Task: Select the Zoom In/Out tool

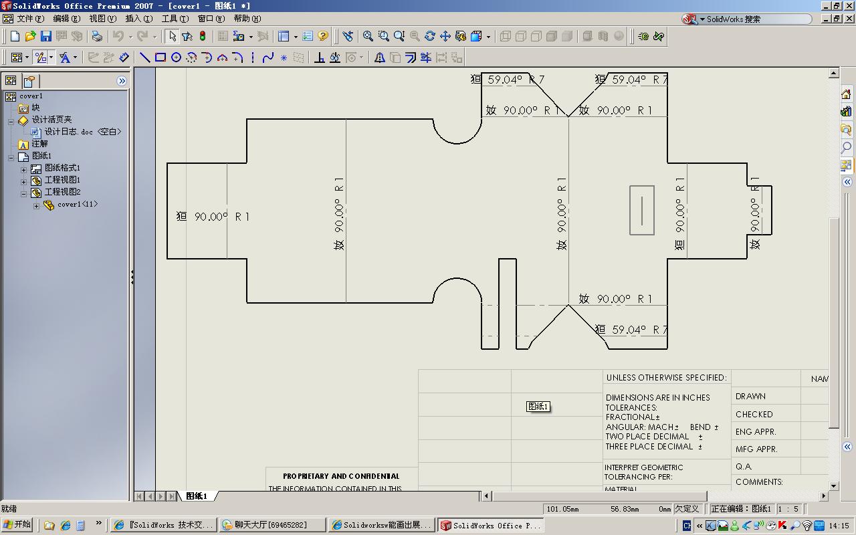Action: 399,36
